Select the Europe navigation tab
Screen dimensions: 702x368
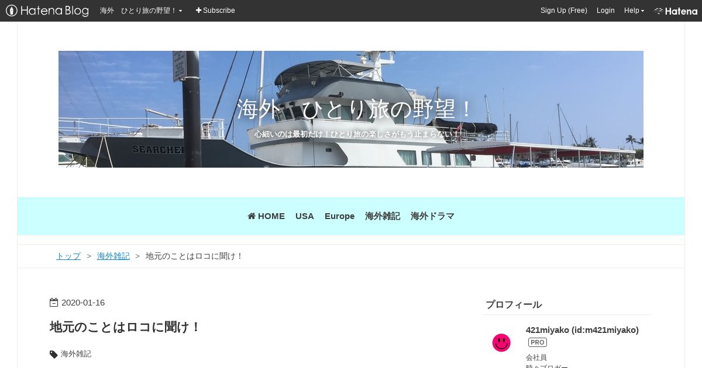pos(340,216)
